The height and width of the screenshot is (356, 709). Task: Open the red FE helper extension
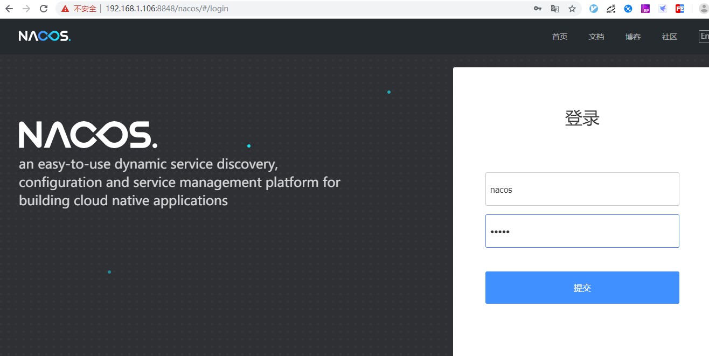point(680,9)
